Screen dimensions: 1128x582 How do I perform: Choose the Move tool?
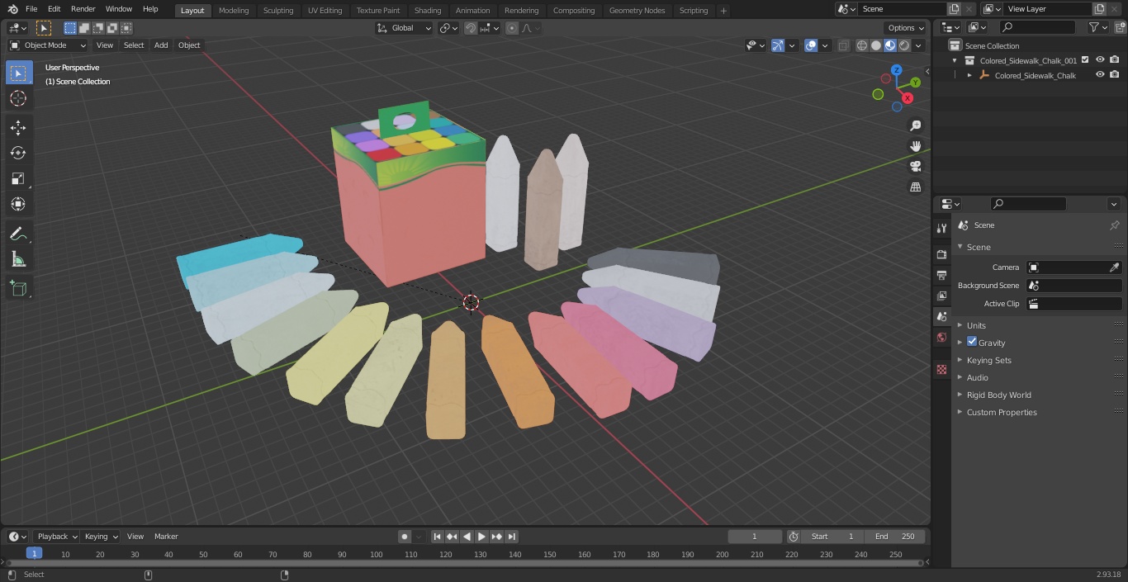click(x=18, y=127)
